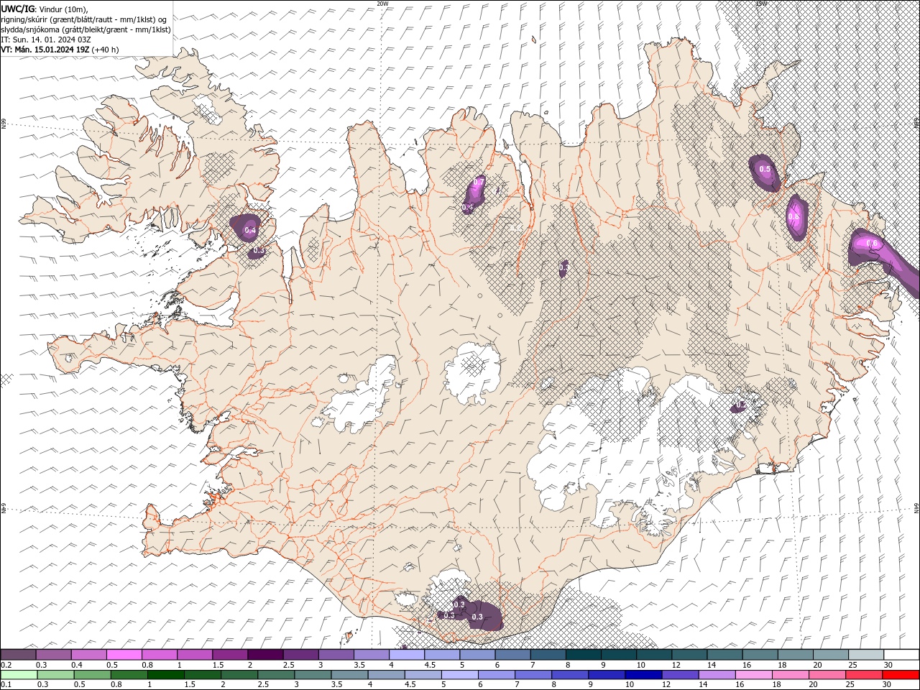Pick the bright red swatch after 30 in lower legend
This screenshot has height=690, width=920.
point(901,675)
